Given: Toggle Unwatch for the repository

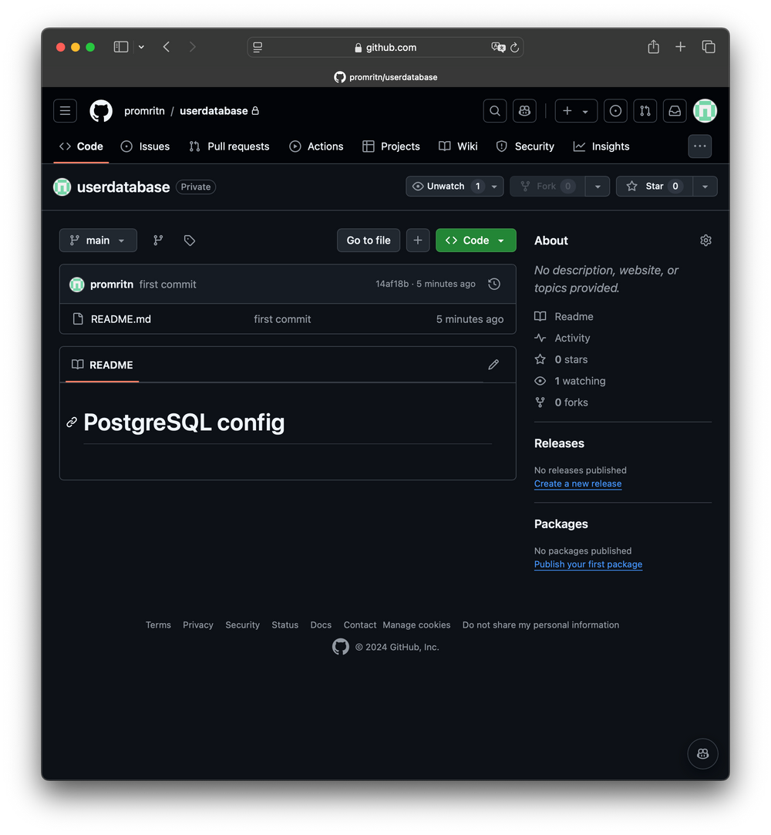Looking at the screenshot, I should pyautogui.click(x=446, y=187).
